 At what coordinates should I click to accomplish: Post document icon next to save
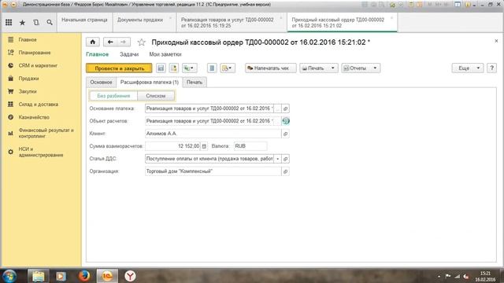[174, 68]
